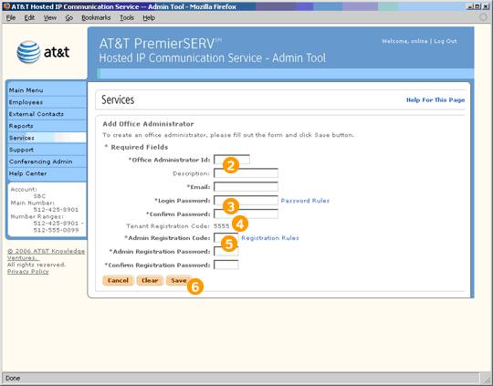Viewport: 493px width, 386px height.
Task: Go to Main Menu in sidebar
Action: [47, 90]
